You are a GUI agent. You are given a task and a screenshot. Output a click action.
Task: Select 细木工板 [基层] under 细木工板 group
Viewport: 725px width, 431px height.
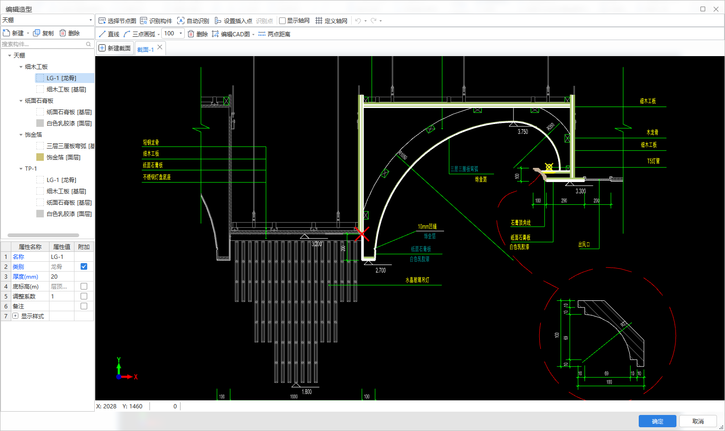66,90
